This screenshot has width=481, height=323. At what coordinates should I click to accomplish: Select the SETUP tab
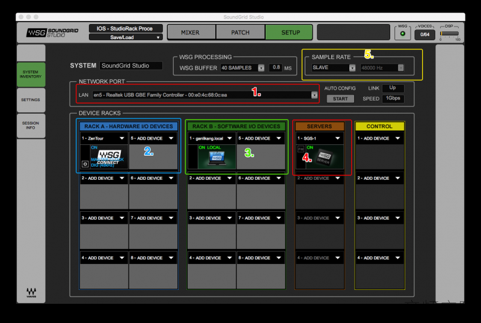290,32
